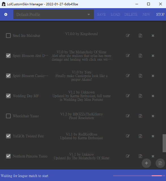
Task: Click the mod list scrollbar thumb
Action: point(164,143)
